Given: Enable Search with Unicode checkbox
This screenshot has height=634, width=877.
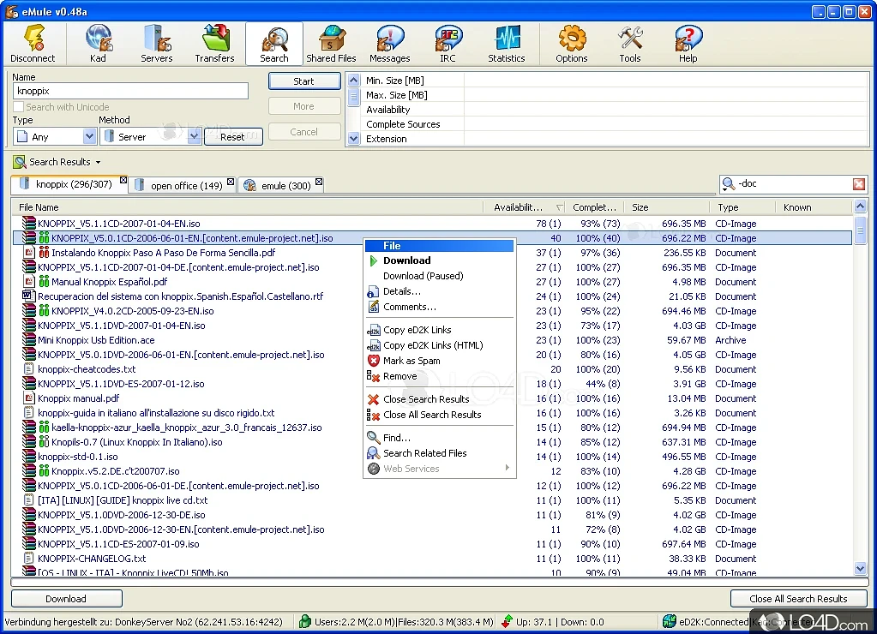Looking at the screenshot, I should click(19, 107).
